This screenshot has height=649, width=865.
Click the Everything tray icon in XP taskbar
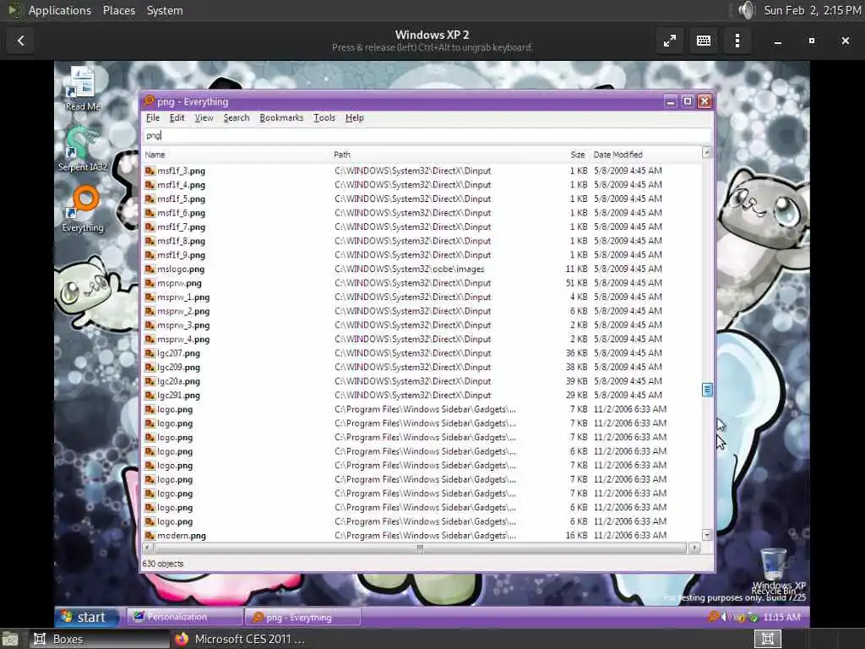[714, 617]
